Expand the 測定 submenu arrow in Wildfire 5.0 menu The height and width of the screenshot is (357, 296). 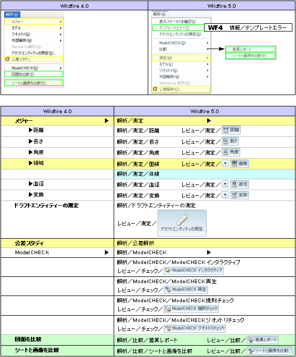208,58
